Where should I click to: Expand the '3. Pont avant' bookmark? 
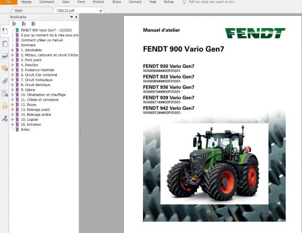12,60
